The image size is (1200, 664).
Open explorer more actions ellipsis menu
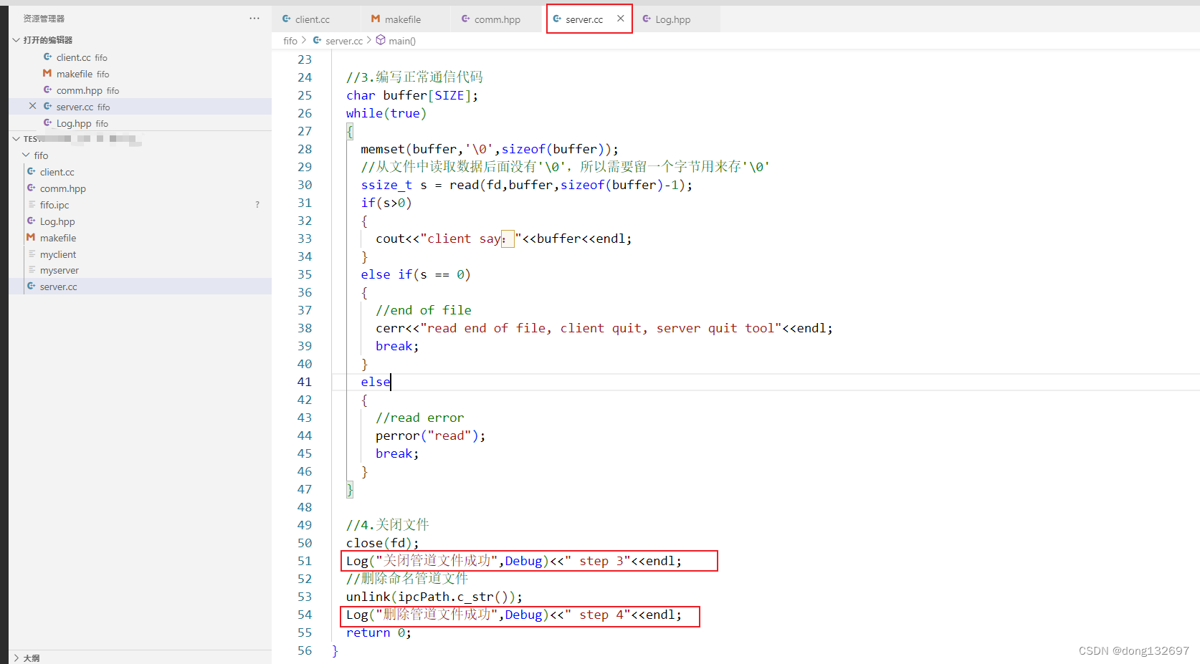(x=254, y=18)
